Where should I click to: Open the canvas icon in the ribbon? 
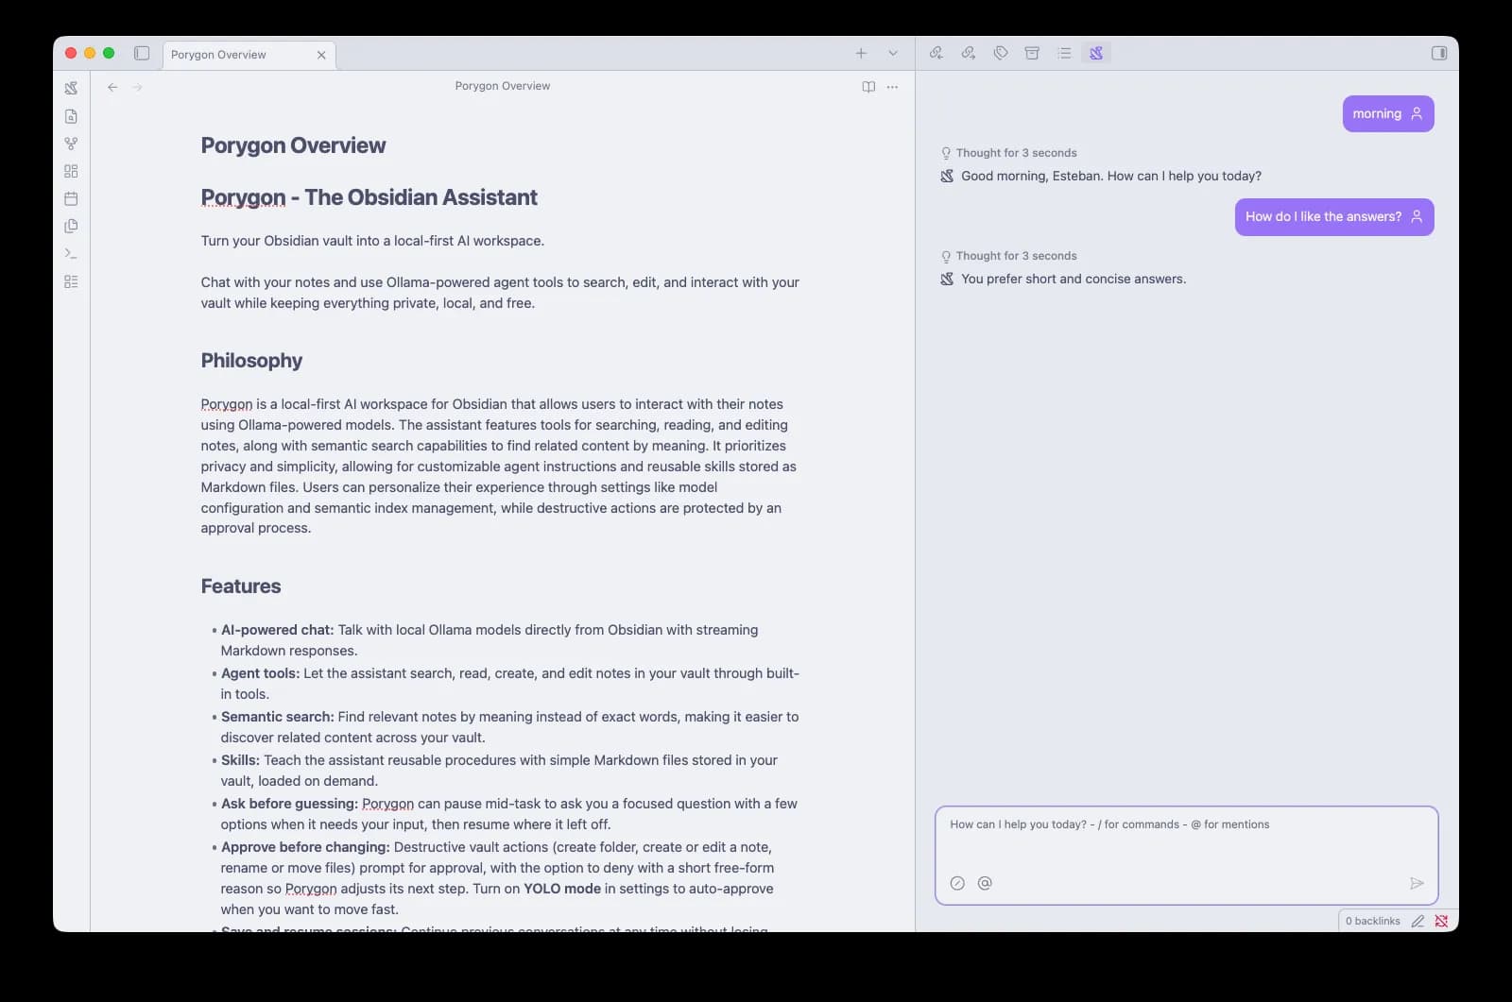tap(71, 171)
